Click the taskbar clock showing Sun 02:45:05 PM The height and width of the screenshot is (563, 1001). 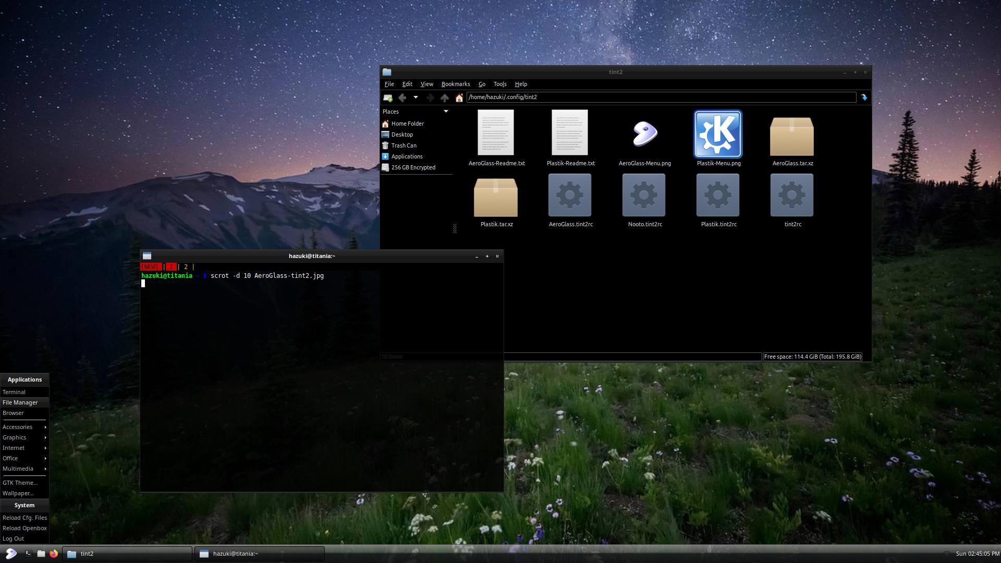(x=978, y=554)
